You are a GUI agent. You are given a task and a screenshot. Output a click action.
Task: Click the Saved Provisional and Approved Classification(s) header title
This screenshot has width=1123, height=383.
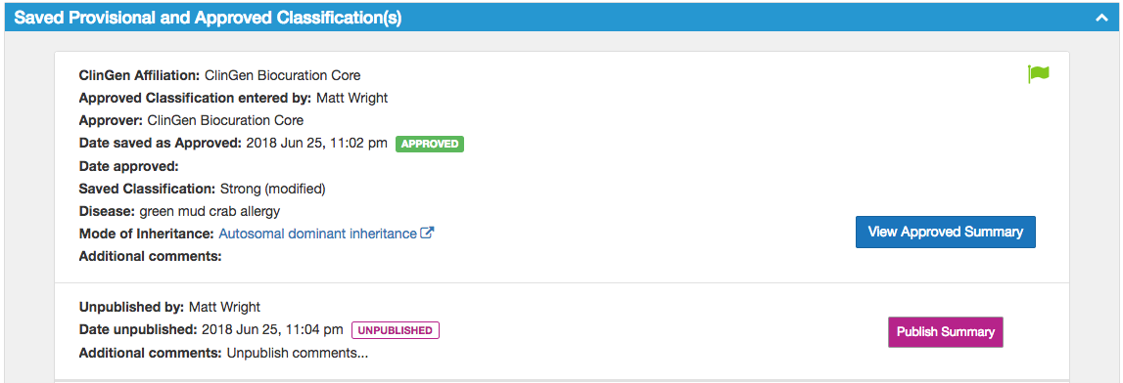point(208,19)
